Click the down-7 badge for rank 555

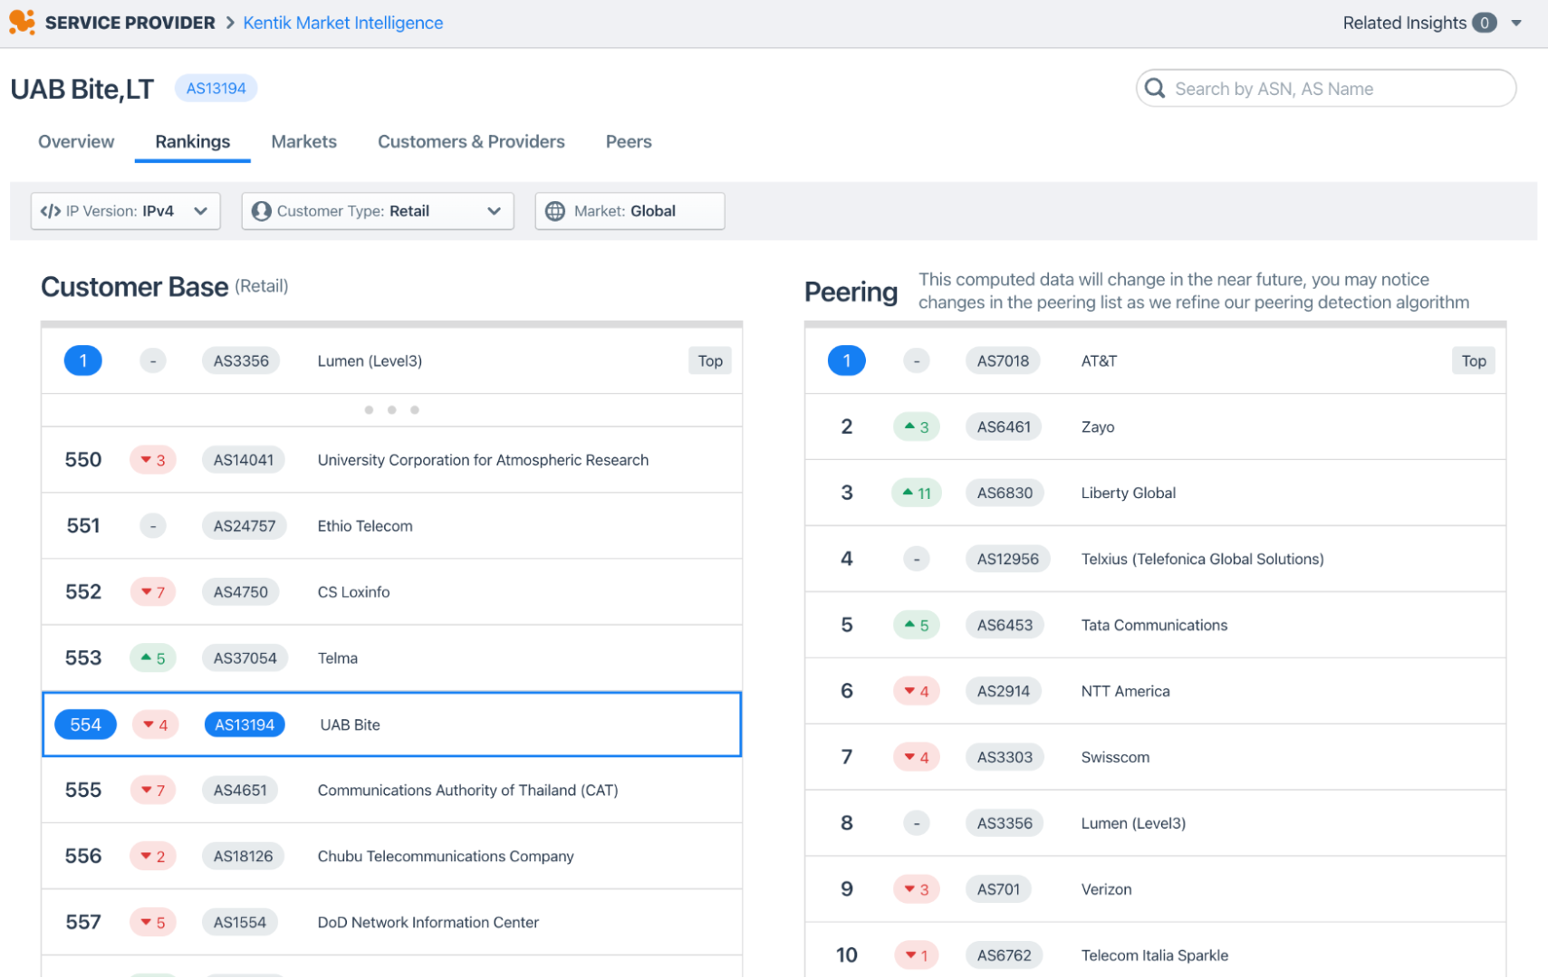click(x=152, y=791)
